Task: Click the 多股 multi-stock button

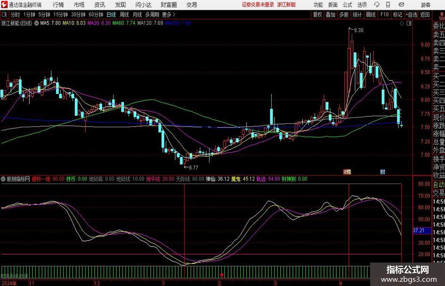Action: coord(344,15)
